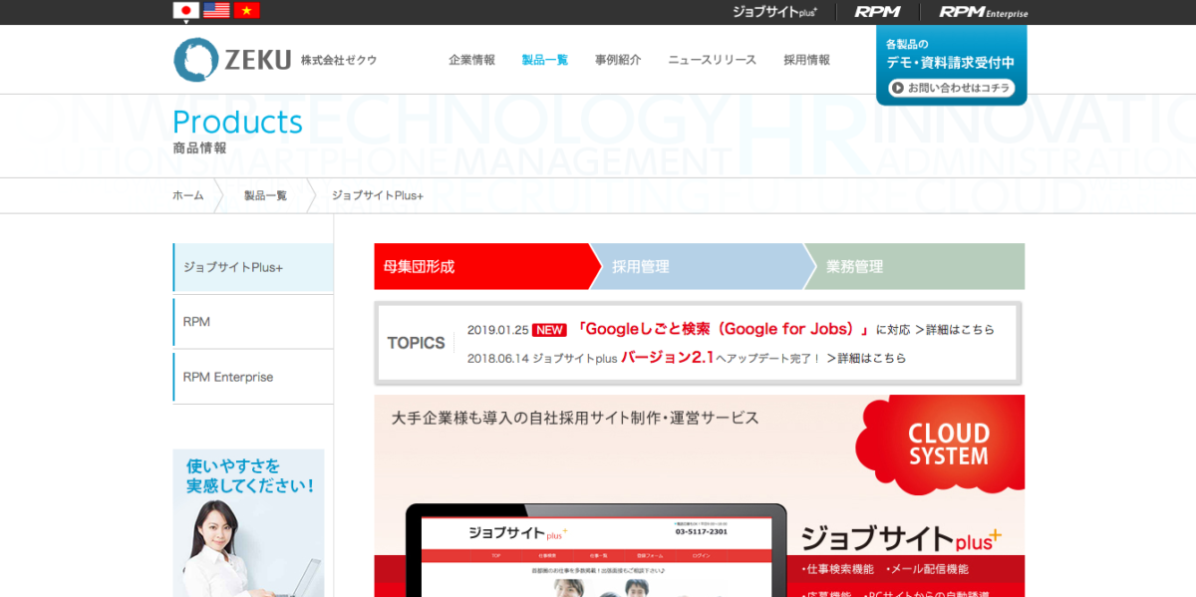Open the 企業情報 menu item
Screen dimensions: 1196x597
471,60
